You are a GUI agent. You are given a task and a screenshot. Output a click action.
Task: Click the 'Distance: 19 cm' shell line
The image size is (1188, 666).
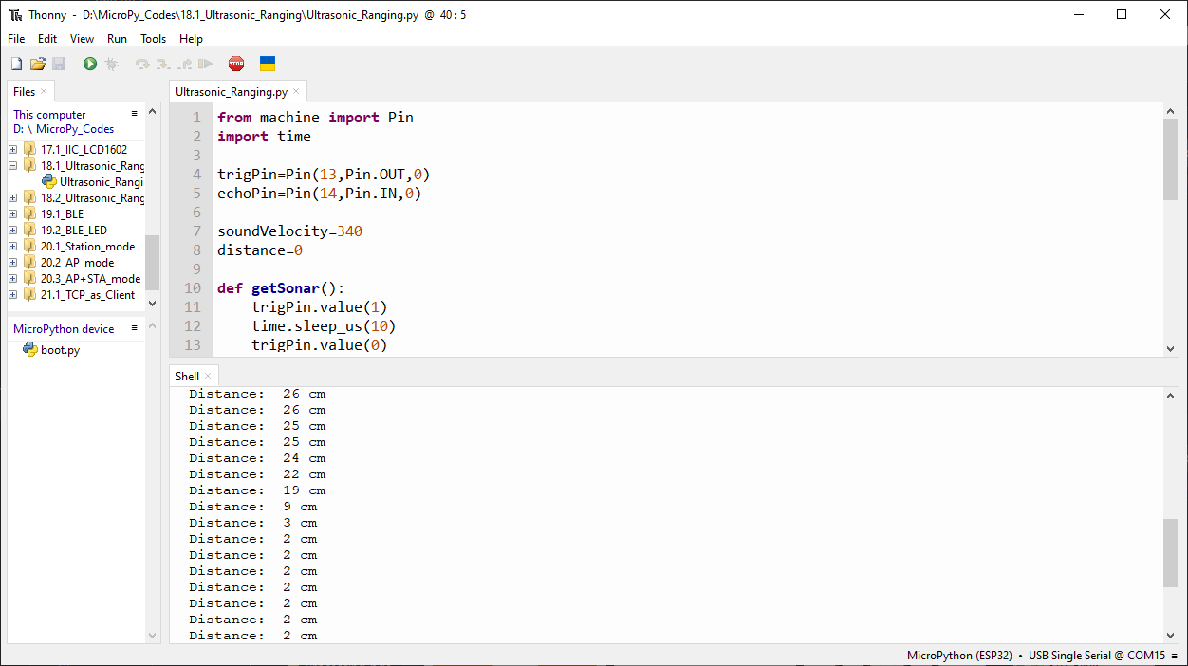pos(257,490)
